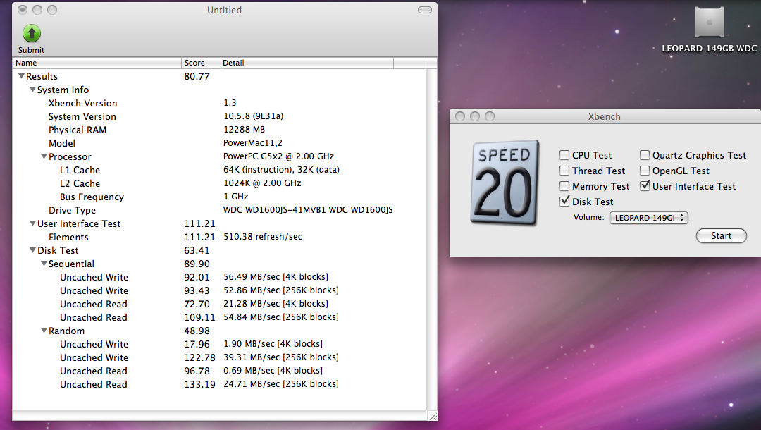Enable the Memory Test checkbox
Image resolution: width=761 pixels, height=430 pixels.
(x=564, y=186)
